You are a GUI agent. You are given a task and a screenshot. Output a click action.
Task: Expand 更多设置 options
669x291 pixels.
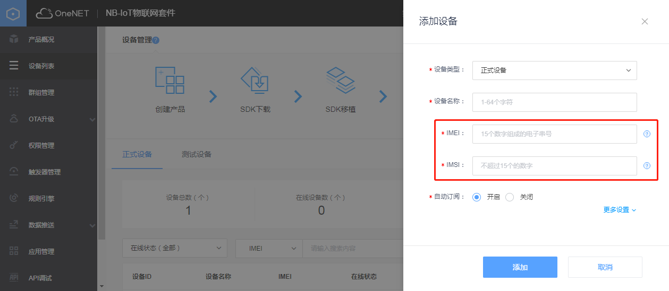(619, 210)
